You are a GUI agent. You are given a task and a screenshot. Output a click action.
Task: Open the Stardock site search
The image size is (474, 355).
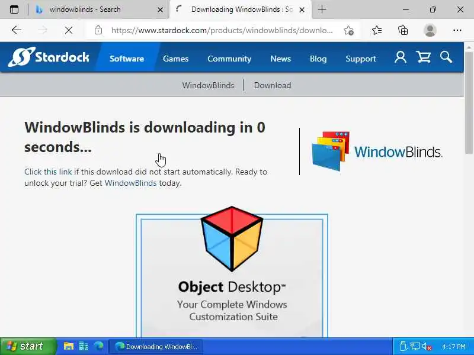[x=446, y=57]
